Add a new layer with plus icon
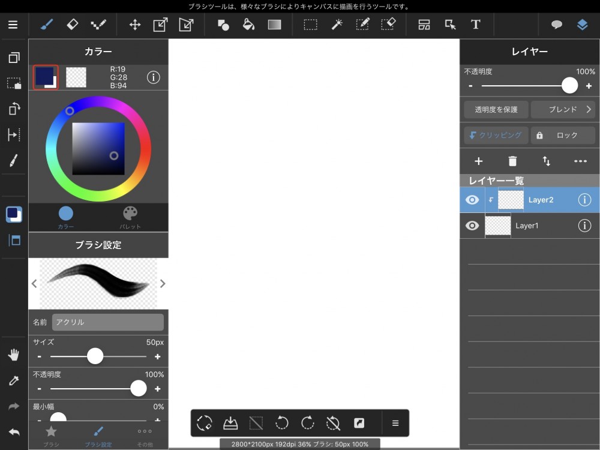 tap(479, 161)
